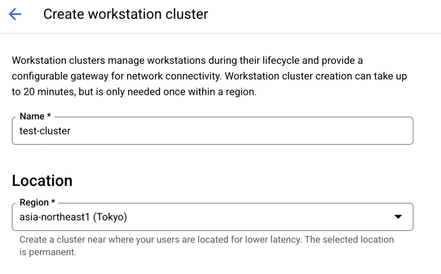
Task: Place cursor at end of Name field
Action: [258, 131]
